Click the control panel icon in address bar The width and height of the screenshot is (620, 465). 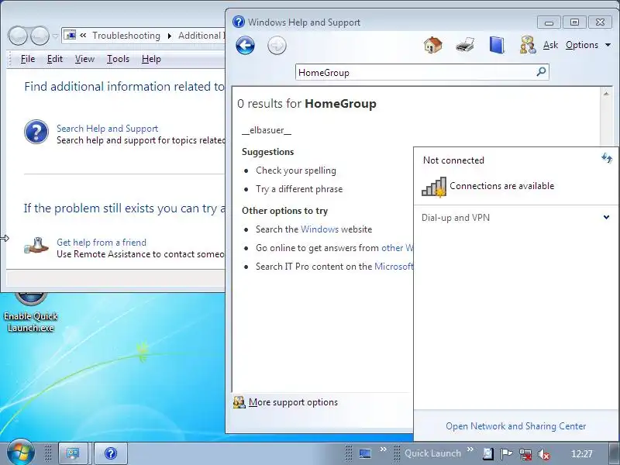[70, 35]
